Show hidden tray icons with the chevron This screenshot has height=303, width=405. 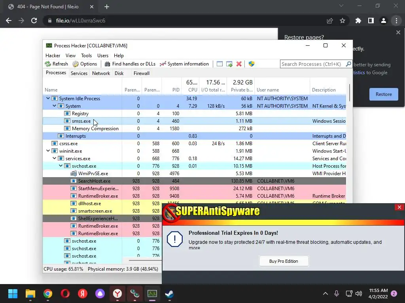click(326, 294)
